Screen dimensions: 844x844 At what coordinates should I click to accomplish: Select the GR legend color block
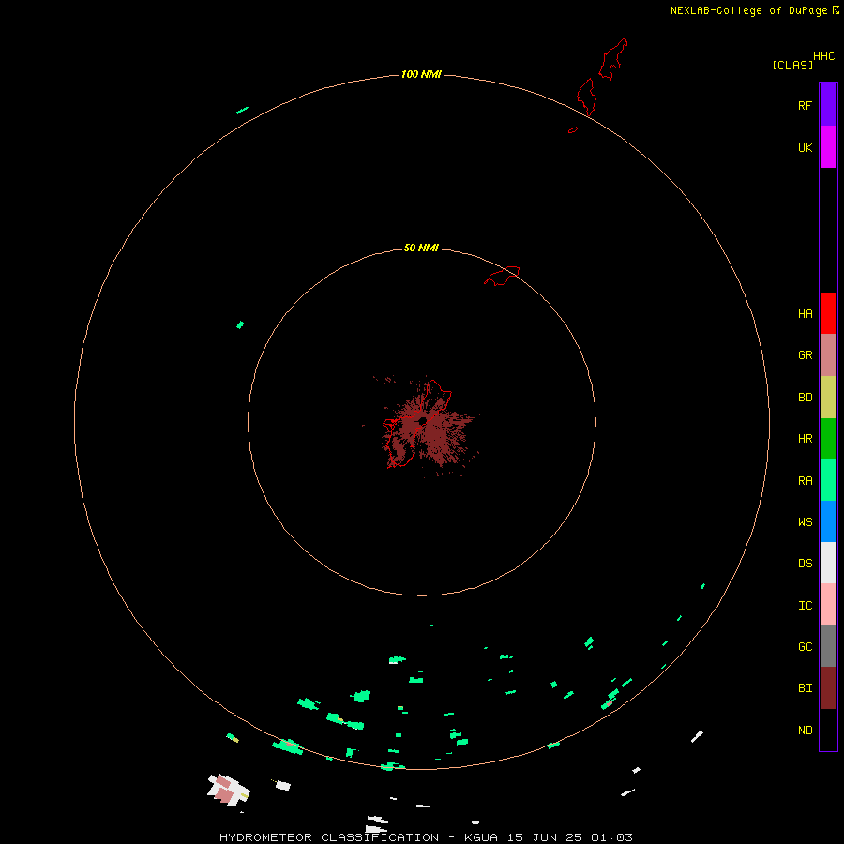pos(828,355)
